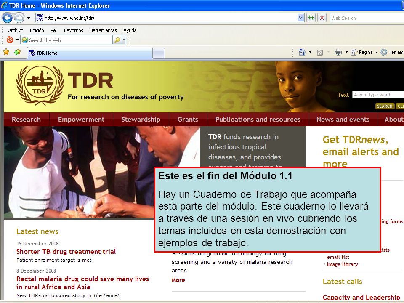Open the dropdown next to the red swirl icon
This screenshot has height=303, width=404.
point(18,40)
